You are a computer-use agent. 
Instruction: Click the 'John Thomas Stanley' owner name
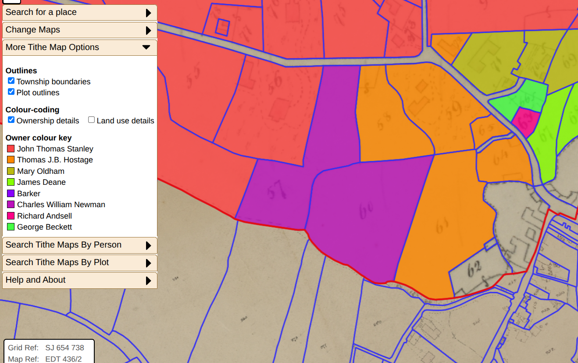55,149
